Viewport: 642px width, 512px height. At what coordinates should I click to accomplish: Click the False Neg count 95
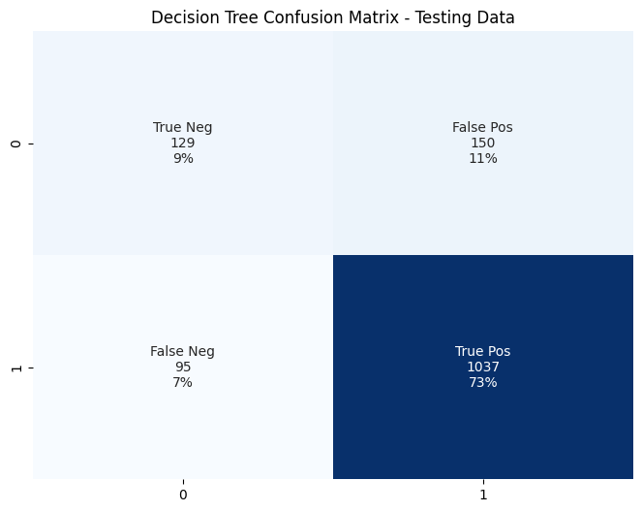pos(183,367)
